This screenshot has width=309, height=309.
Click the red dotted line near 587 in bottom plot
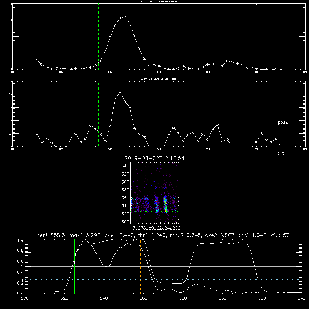[x=197, y=266]
